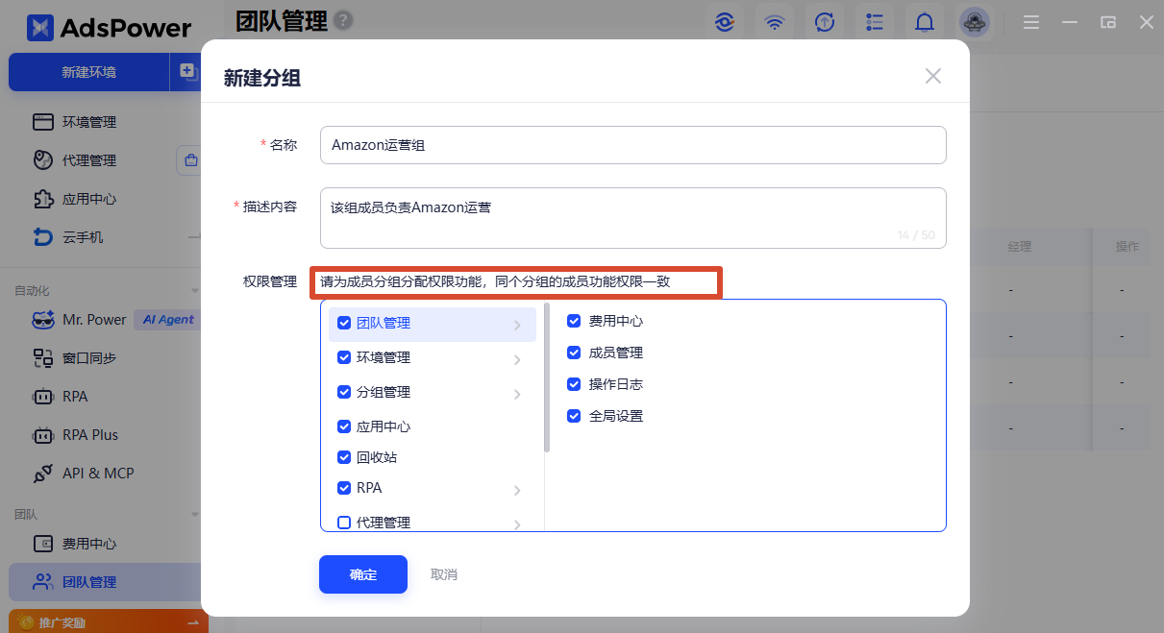
Task: Open the hamburger menu icon in title bar
Action: click(x=1031, y=22)
